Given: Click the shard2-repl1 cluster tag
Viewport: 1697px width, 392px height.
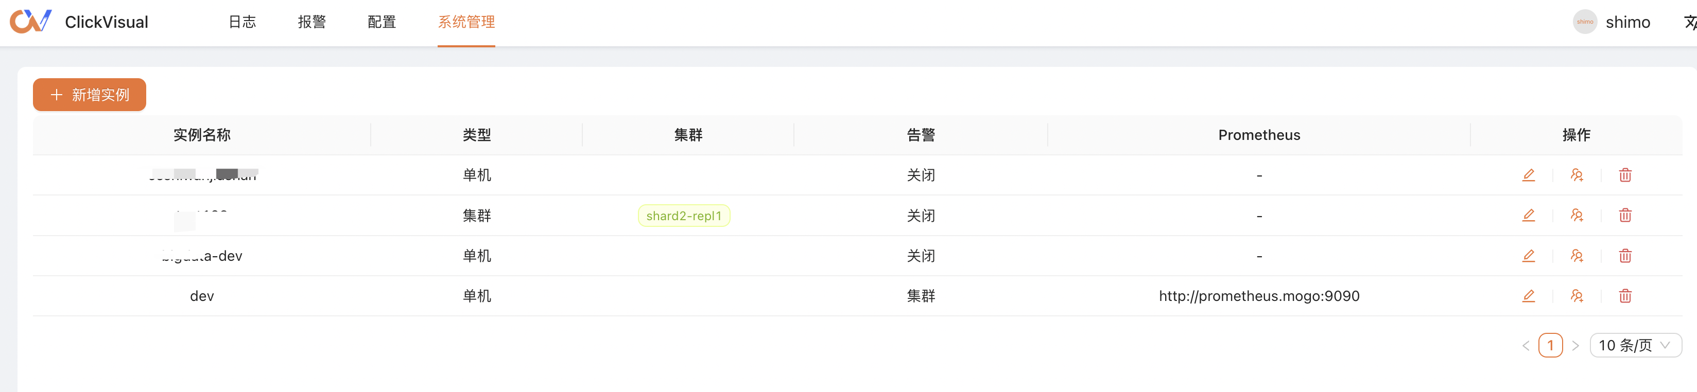Looking at the screenshot, I should pyautogui.click(x=684, y=216).
